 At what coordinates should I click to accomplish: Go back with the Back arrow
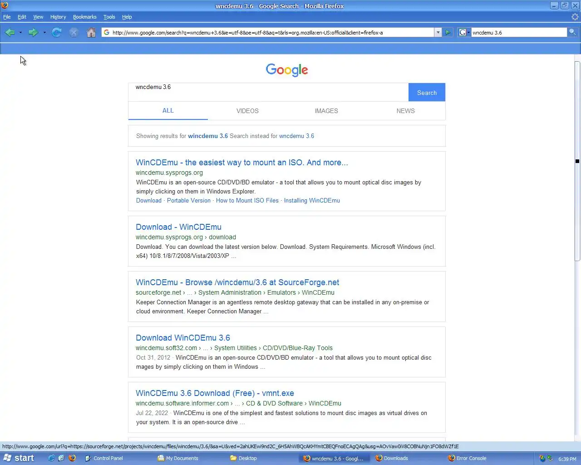(x=10, y=32)
